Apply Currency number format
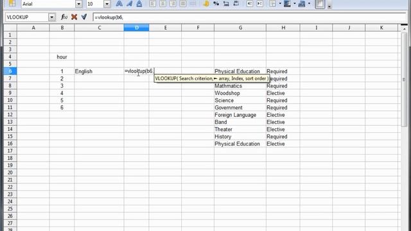Viewport: 411px width, 231px height. [206, 4]
